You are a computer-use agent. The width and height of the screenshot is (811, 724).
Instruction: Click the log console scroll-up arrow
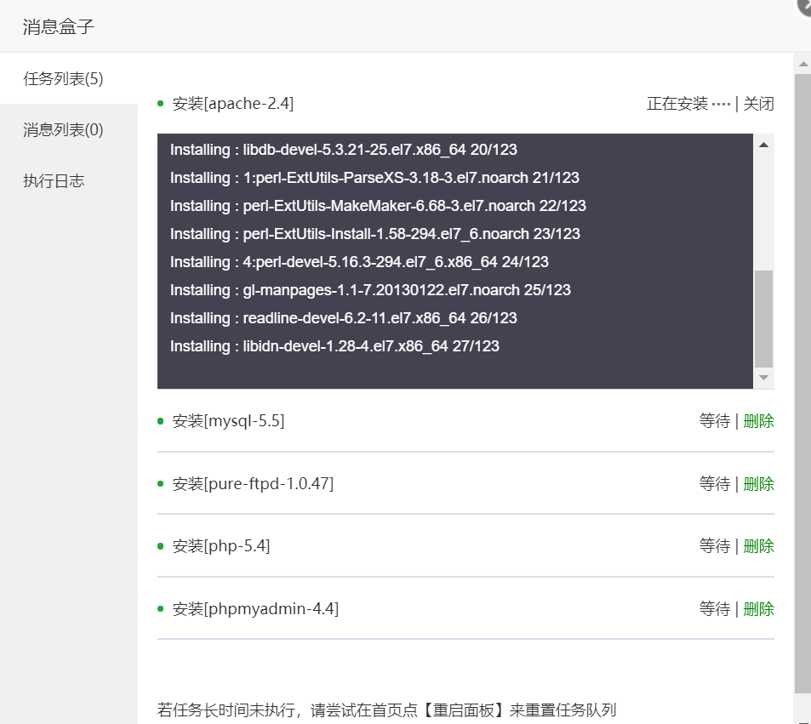click(x=763, y=145)
